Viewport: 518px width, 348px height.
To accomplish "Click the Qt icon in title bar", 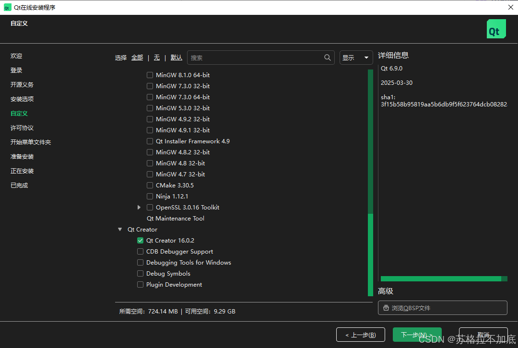I will click(x=7, y=7).
